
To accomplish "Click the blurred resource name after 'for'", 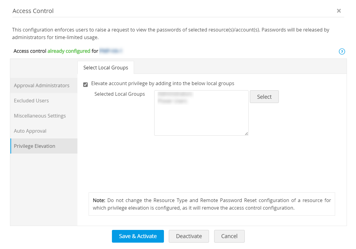I will click(x=111, y=51).
